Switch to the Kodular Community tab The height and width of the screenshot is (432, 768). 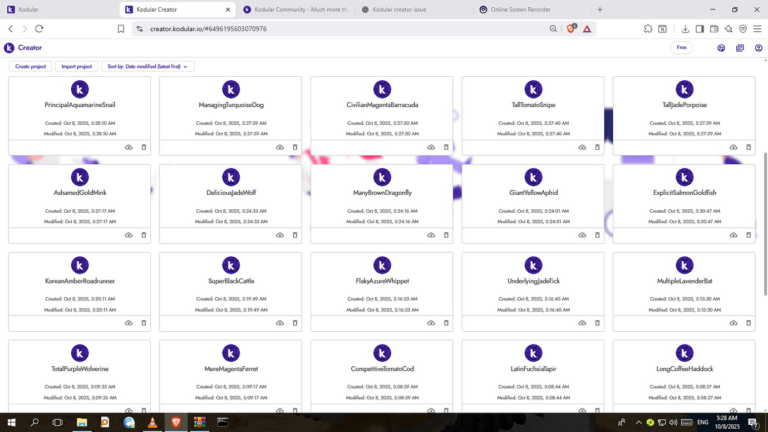[x=295, y=9]
